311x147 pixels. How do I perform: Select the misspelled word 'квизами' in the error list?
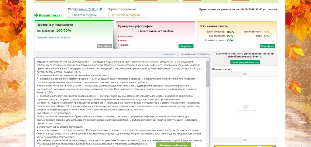(125, 45)
